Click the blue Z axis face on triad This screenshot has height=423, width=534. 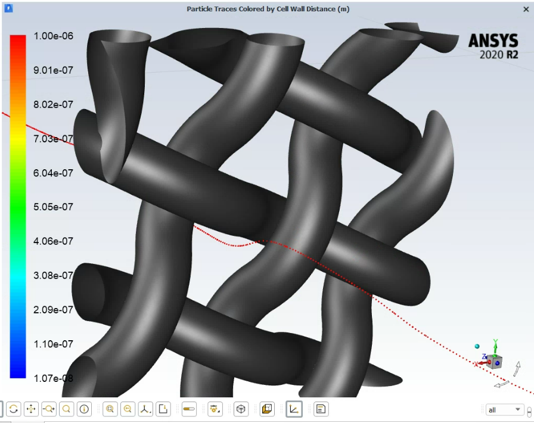tap(498, 363)
